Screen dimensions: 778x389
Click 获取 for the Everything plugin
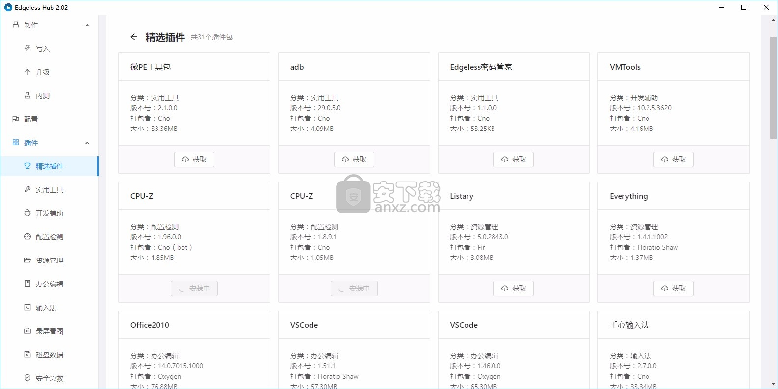coord(674,288)
